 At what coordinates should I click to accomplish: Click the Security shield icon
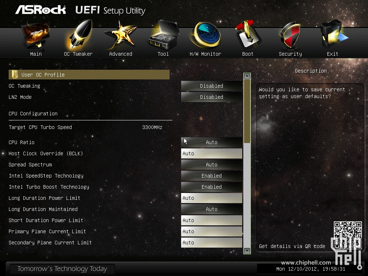coord(290,35)
